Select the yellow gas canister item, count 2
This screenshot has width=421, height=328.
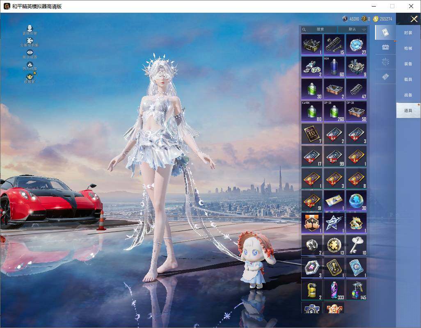click(312, 290)
